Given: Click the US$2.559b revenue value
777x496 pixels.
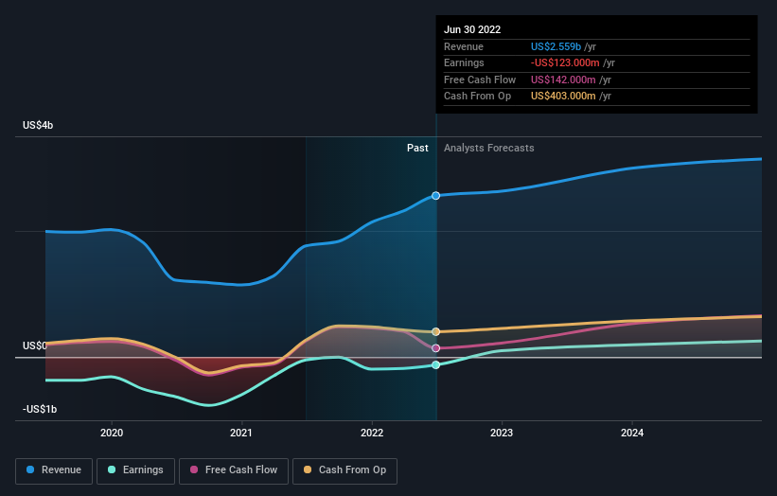Looking at the screenshot, I should (x=556, y=46).
